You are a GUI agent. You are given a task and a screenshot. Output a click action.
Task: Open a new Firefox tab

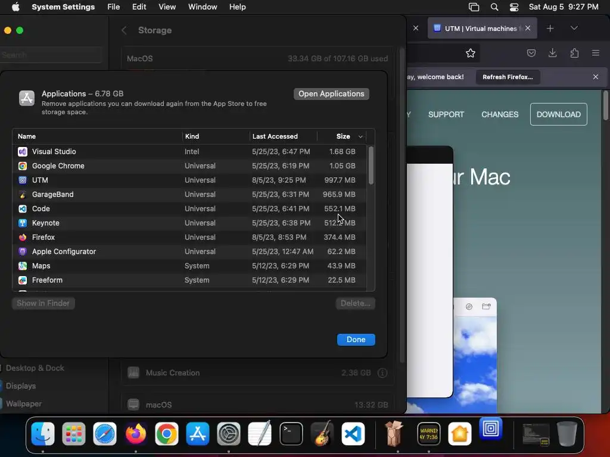click(550, 29)
